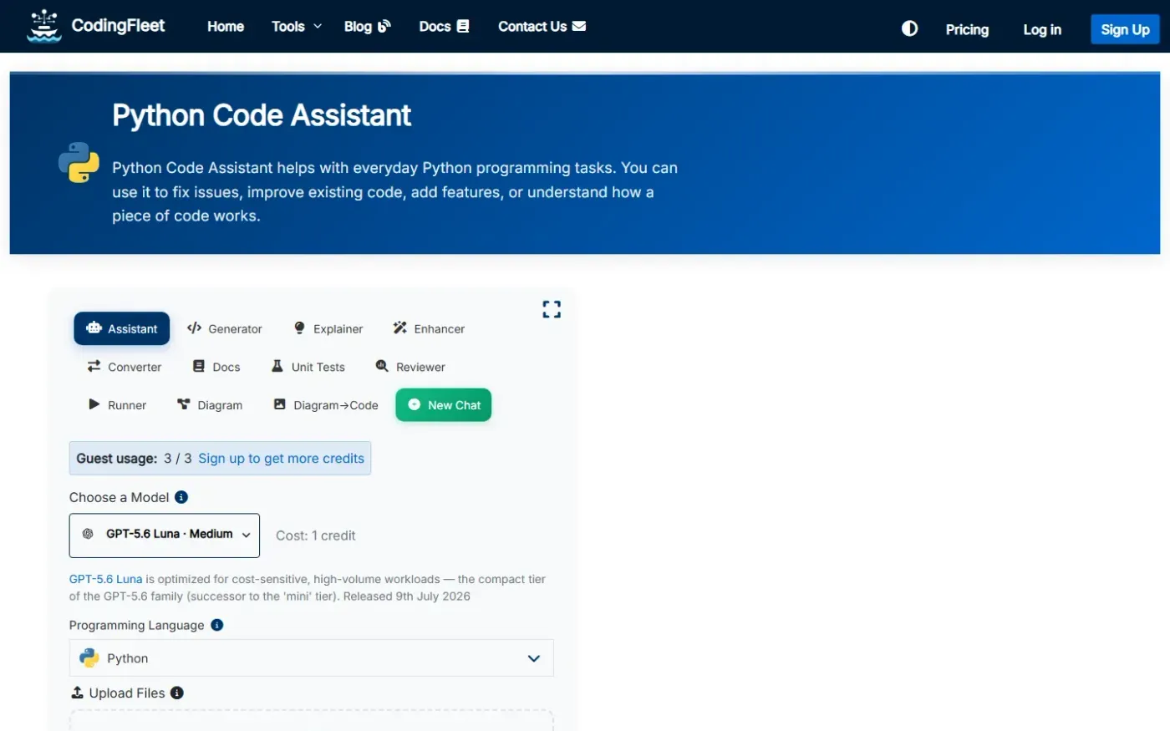This screenshot has height=731, width=1170.
Task: Select the Unit Tests tool
Action: click(x=308, y=367)
